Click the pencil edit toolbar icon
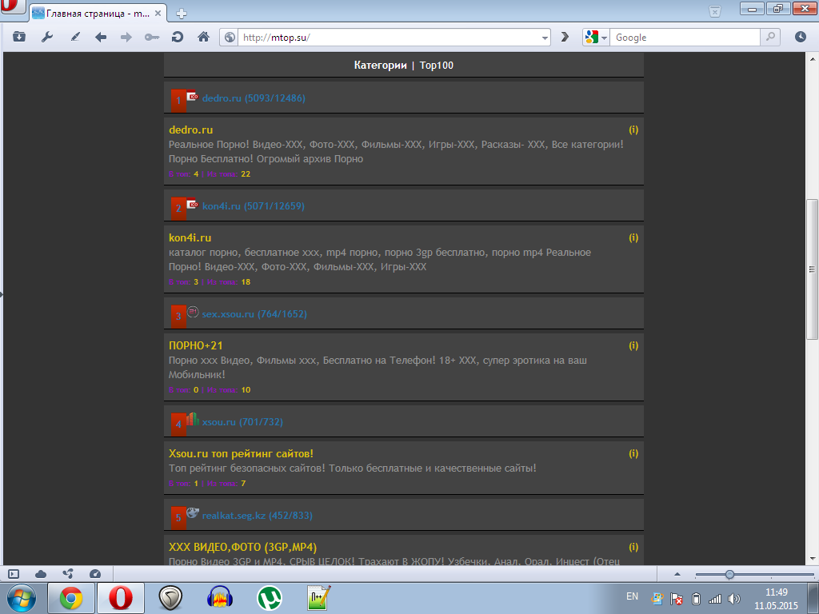The image size is (819, 614). click(75, 37)
